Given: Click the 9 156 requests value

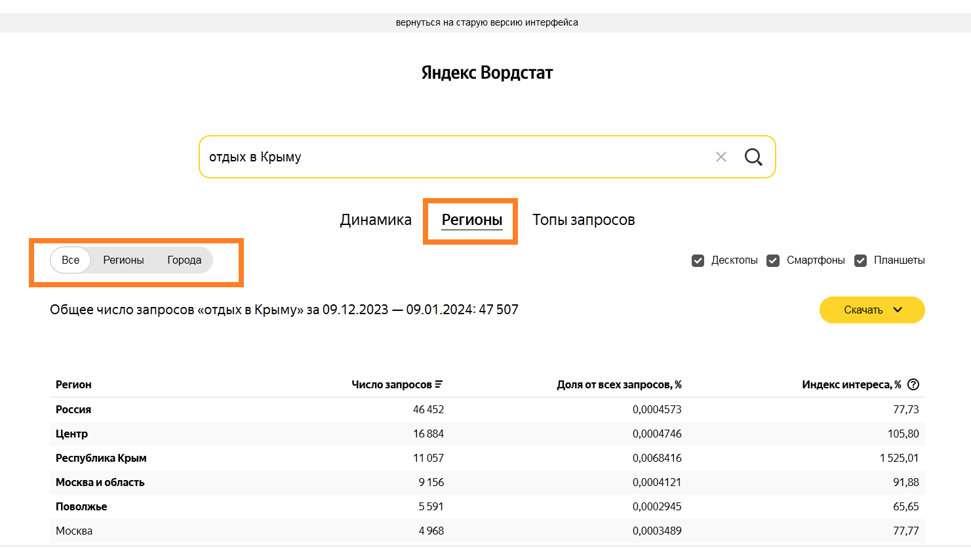Looking at the screenshot, I should pyautogui.click(x=431, y=482).
